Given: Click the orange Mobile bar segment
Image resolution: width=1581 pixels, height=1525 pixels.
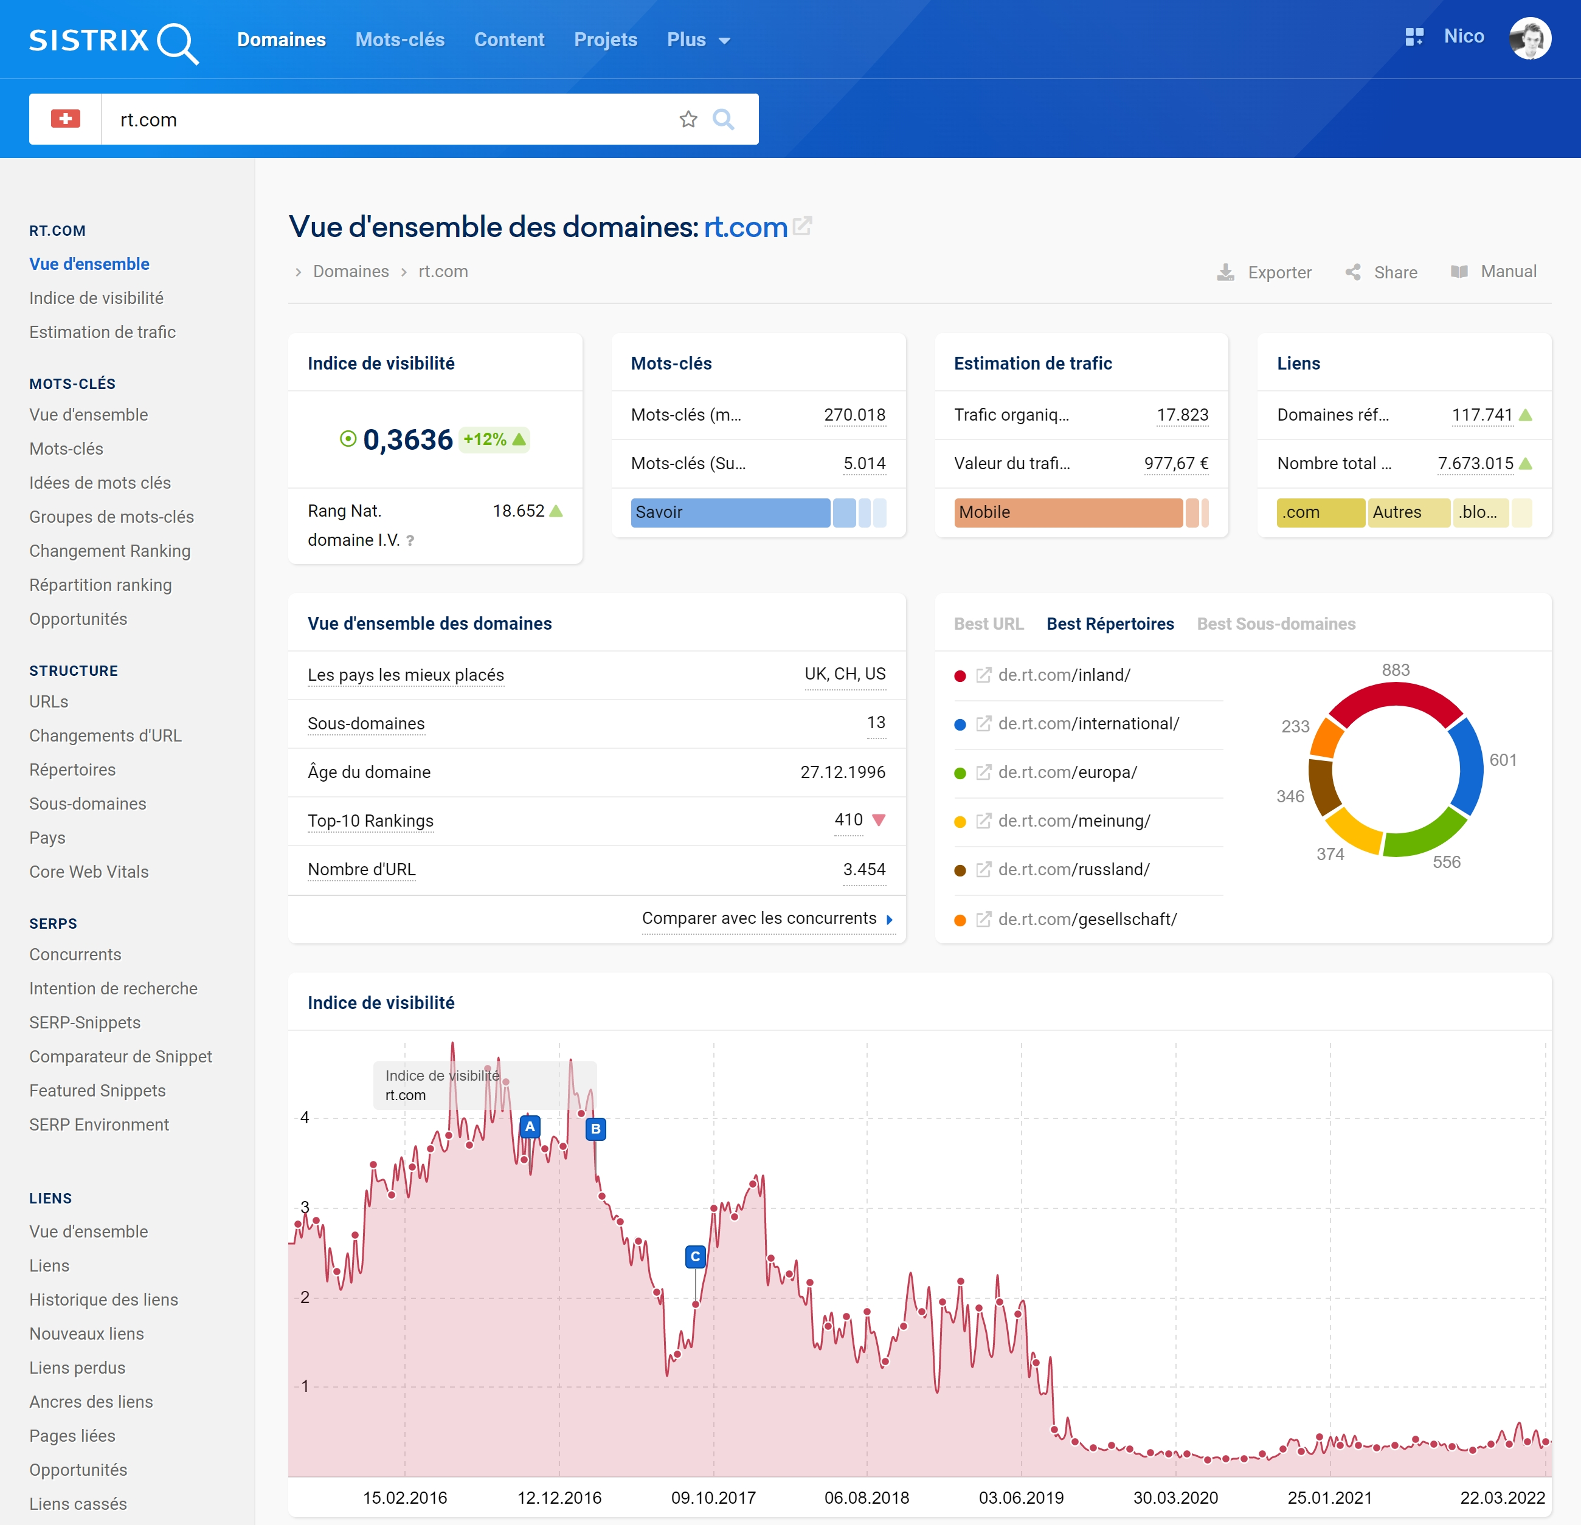Looking at the screenshot, I should pyautogui.click(x=1068, y=512).
